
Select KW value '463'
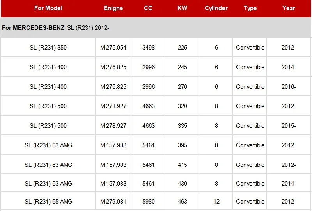182,202
